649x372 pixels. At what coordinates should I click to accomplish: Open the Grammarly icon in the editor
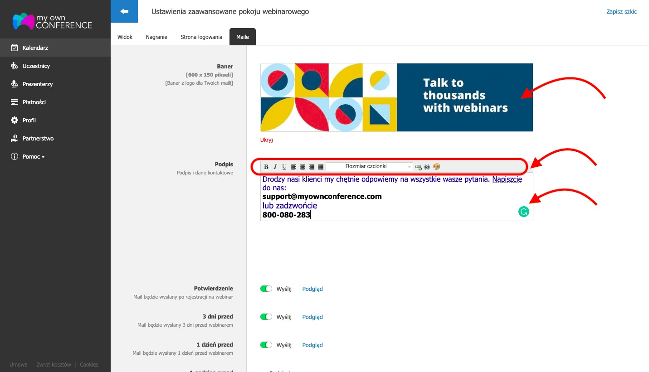524,211
